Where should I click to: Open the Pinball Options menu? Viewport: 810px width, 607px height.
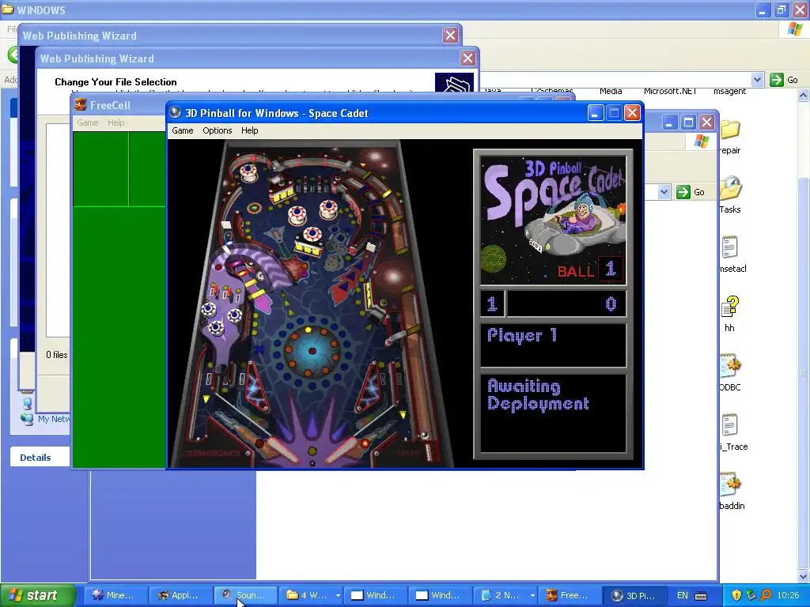pos(217,130)
